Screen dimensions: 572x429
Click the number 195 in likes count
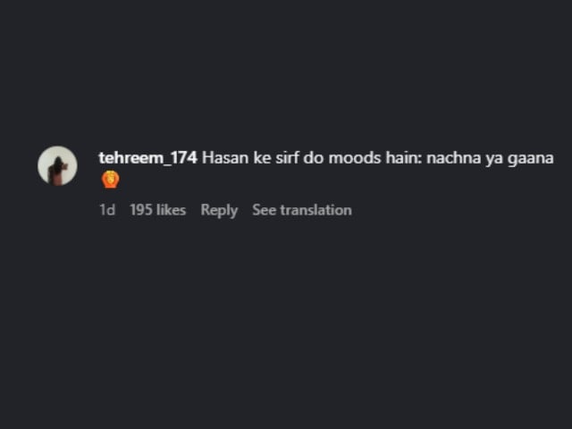click(x=141, y=210)
